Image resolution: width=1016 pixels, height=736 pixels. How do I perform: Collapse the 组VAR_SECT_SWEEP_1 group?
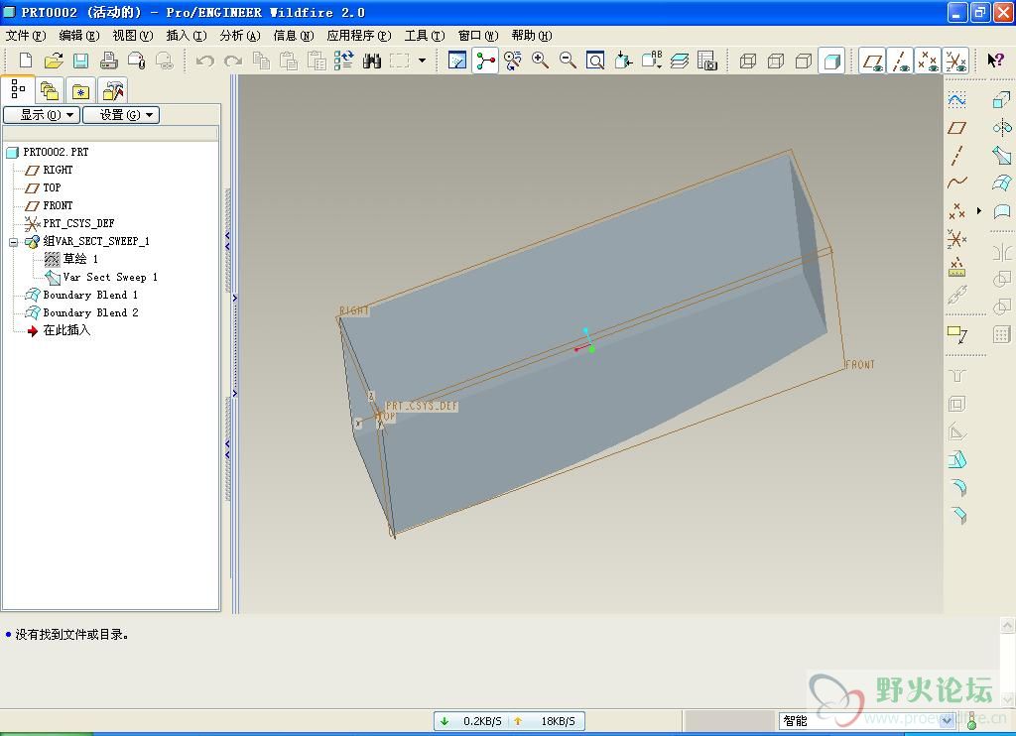click(x=13, y=242)
